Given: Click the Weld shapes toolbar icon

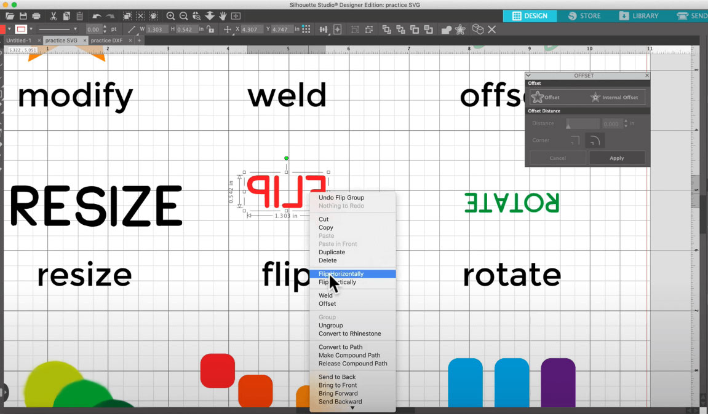Looking at the screenshot, I should pos(445,29).
